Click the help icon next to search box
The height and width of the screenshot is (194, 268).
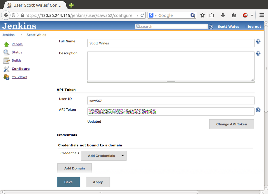coord(211,27)
